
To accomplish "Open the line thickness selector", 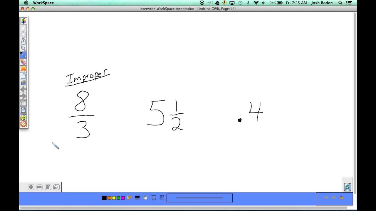I will tap(137, 198).
